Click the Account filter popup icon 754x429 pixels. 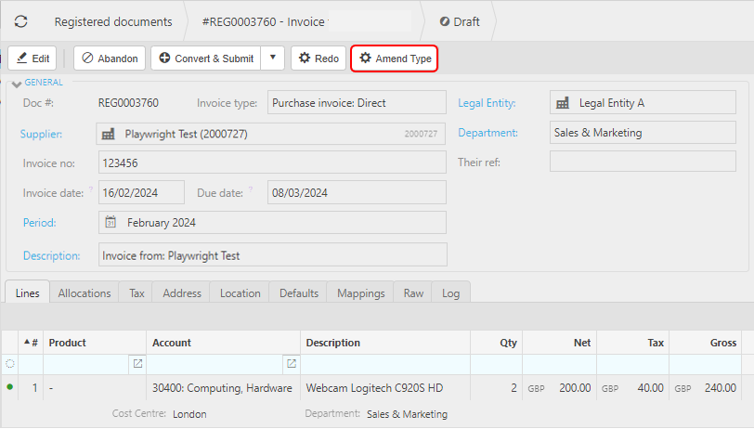coord(292,364)
